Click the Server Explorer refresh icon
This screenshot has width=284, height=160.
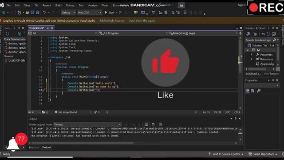[x=7, y=34]
